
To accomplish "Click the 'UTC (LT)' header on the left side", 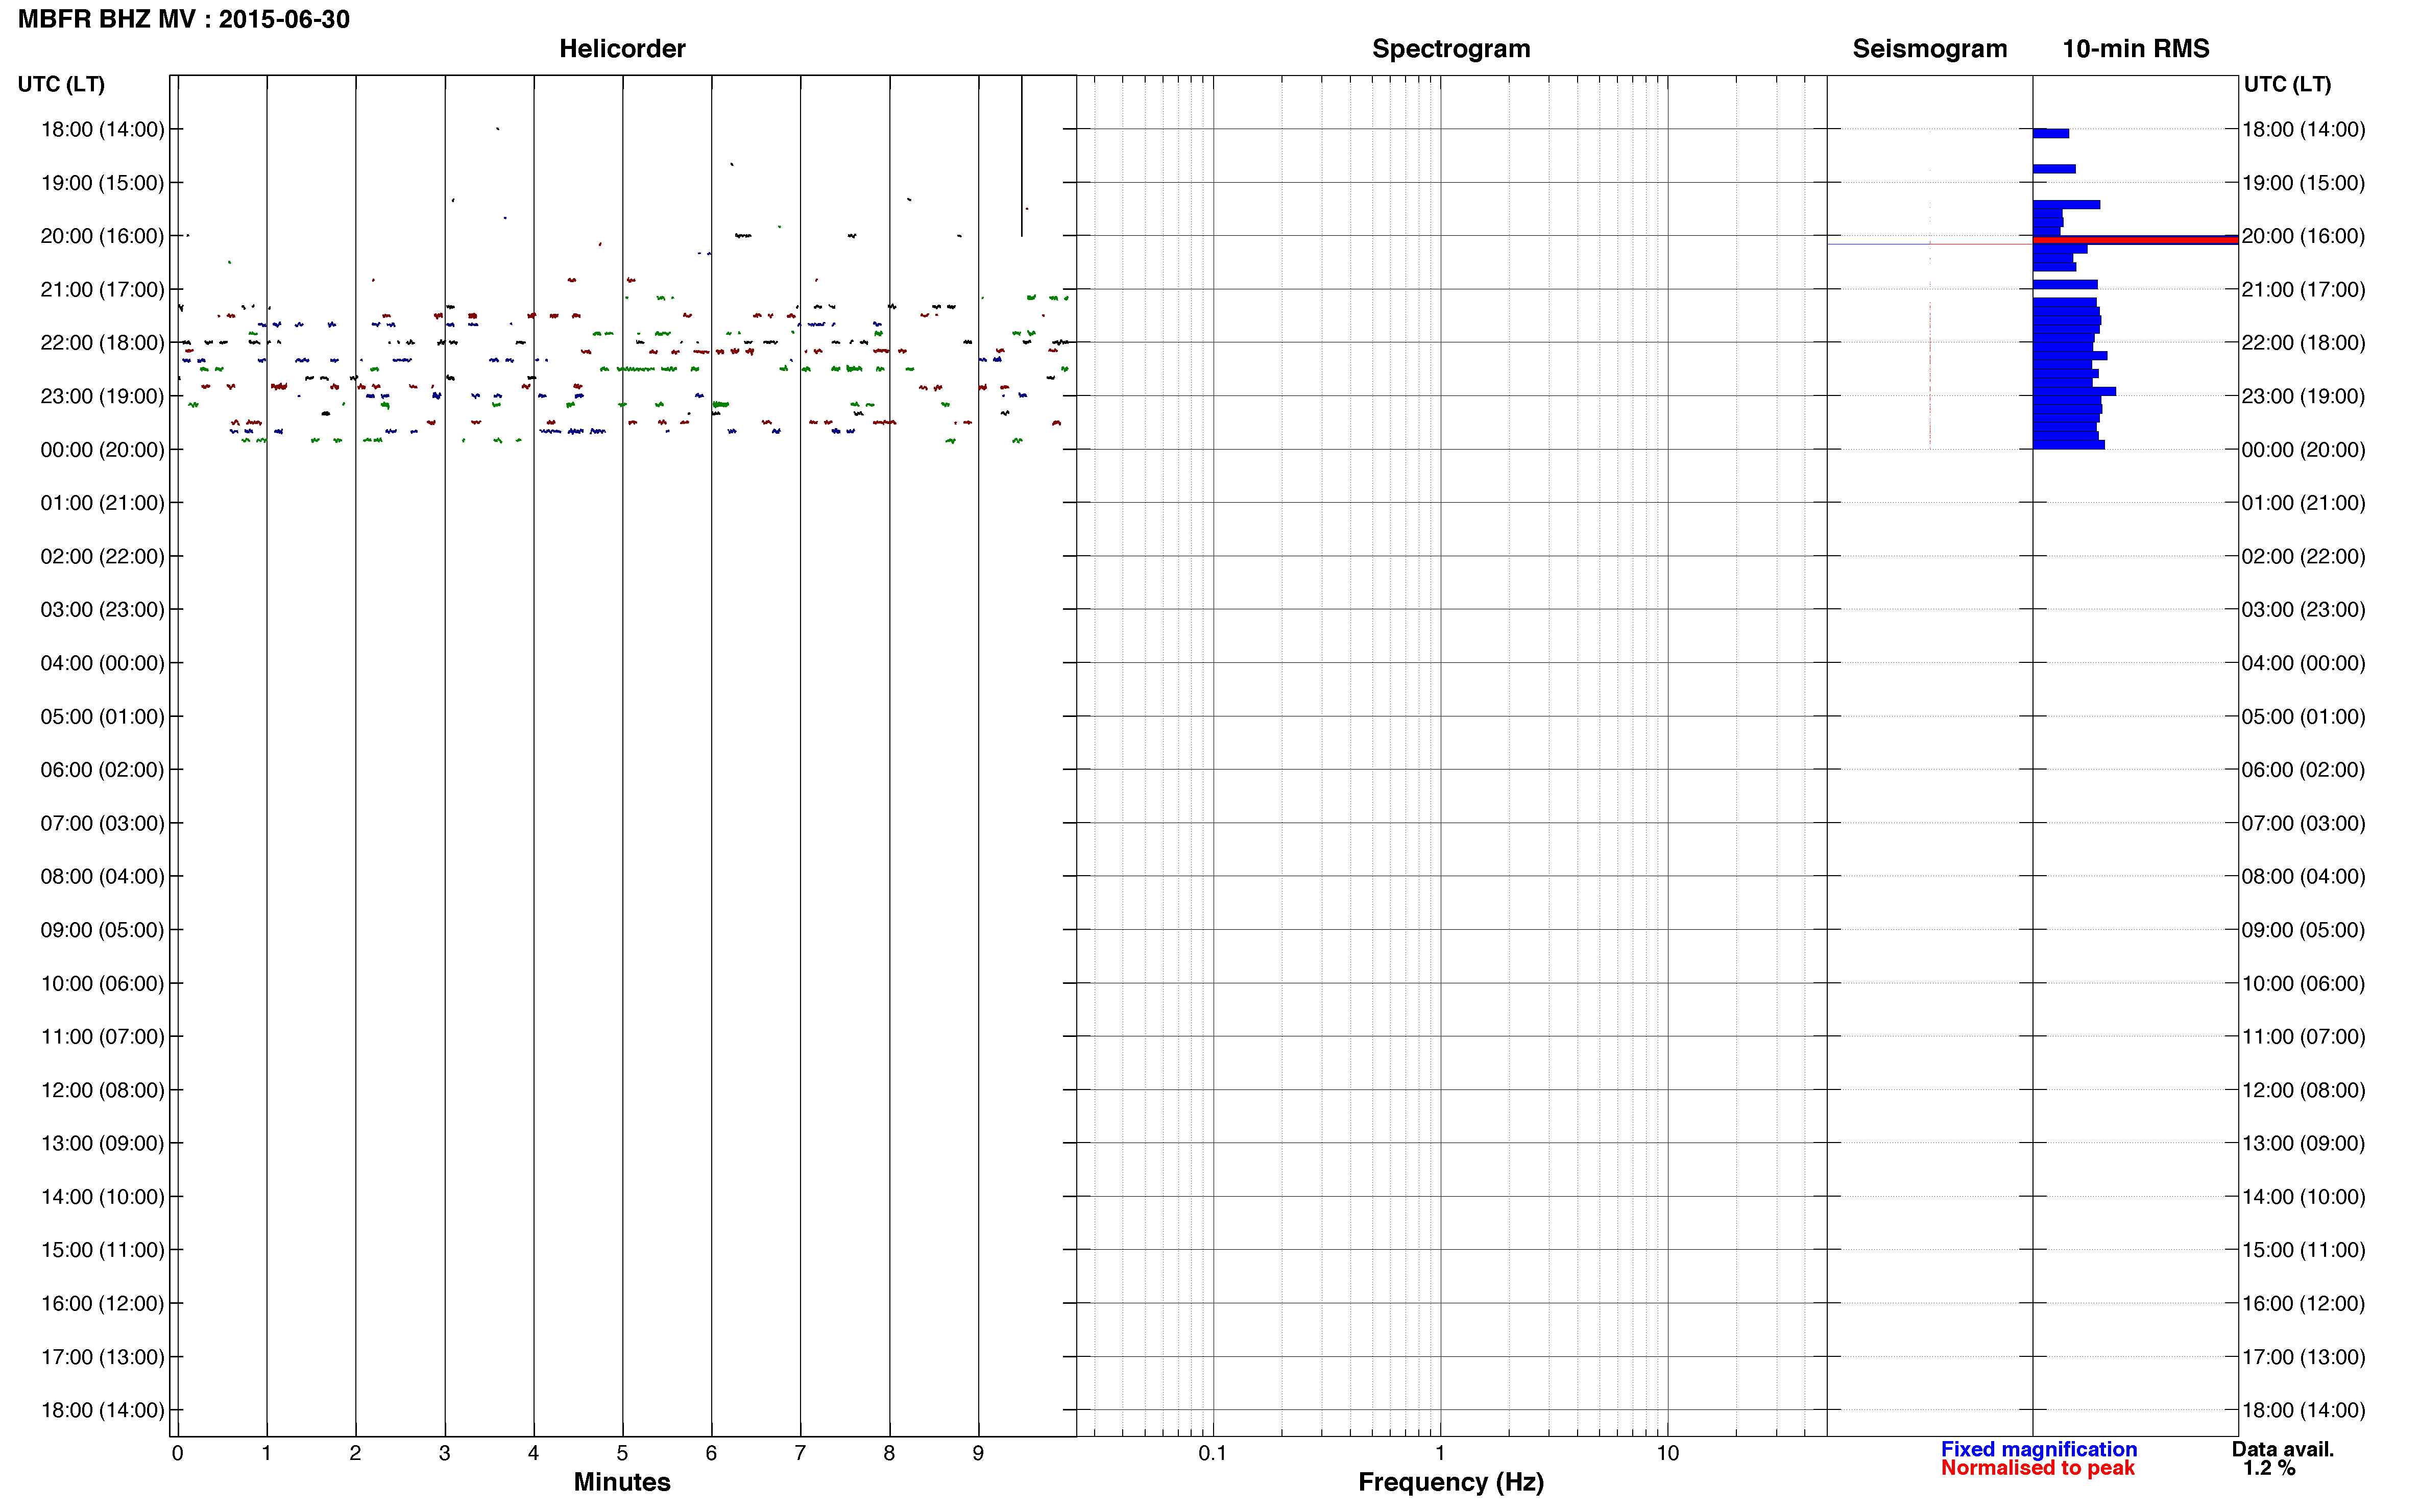I will click(x=61, y=84).
